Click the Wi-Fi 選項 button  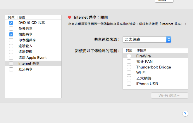[x=170, y=95]
